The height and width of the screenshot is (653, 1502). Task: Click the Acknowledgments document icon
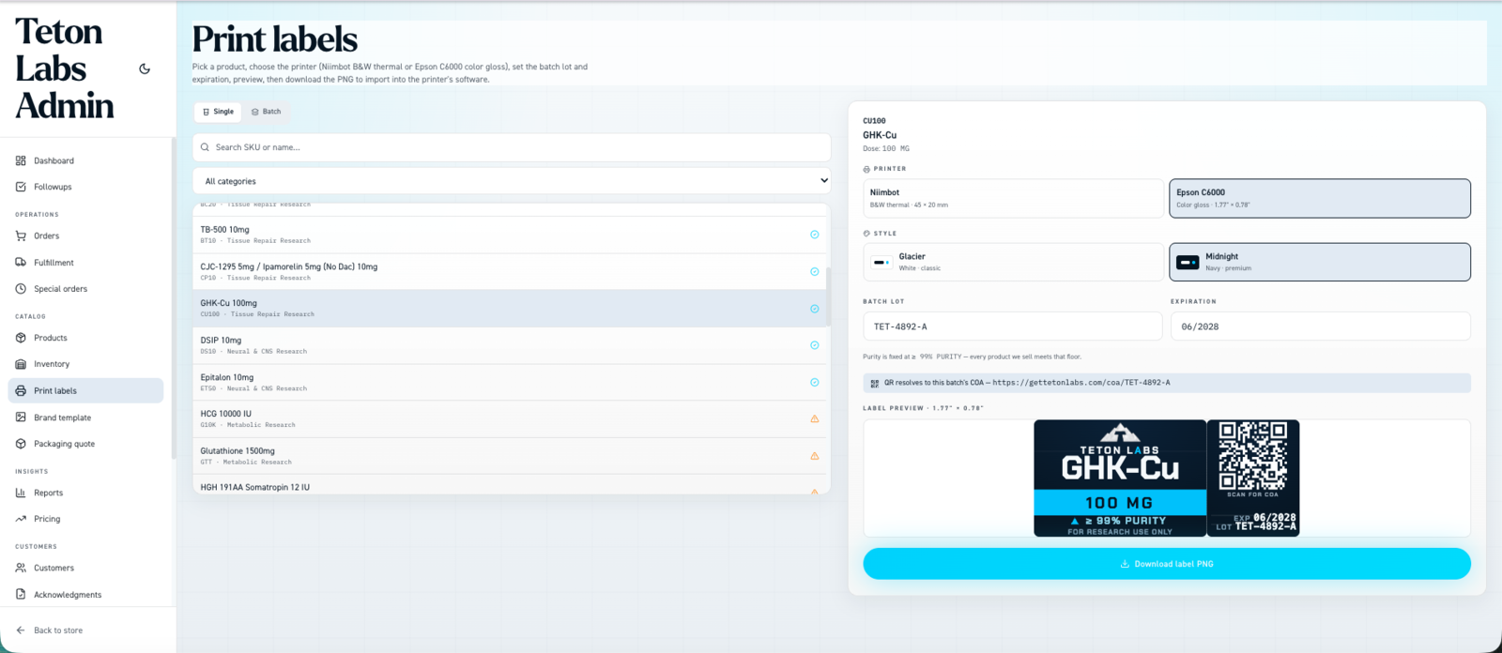point(21,594)
